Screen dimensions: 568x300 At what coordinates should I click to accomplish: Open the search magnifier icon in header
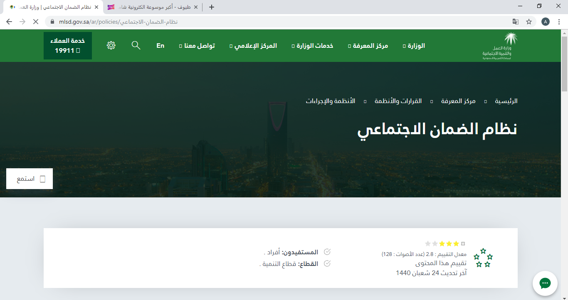pos(136,45)
